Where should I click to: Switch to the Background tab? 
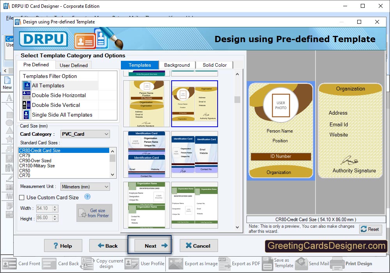coord(177,65)
